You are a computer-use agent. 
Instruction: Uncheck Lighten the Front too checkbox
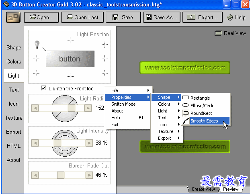(x=43, y=88)
